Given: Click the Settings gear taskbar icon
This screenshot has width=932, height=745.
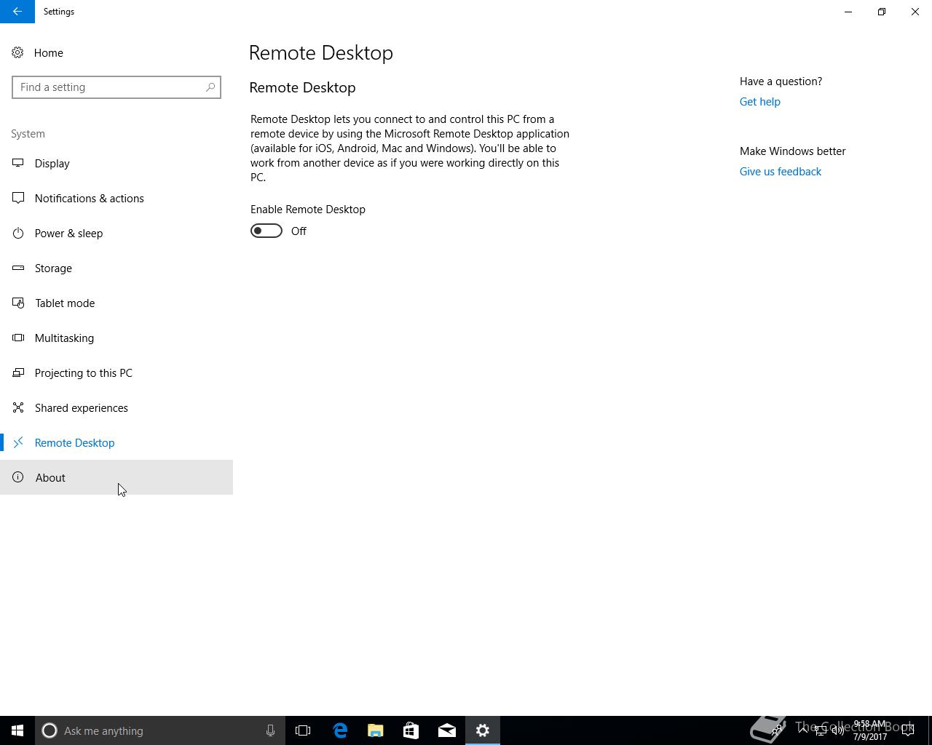Looking at the screenshot, I should (483, 730).
